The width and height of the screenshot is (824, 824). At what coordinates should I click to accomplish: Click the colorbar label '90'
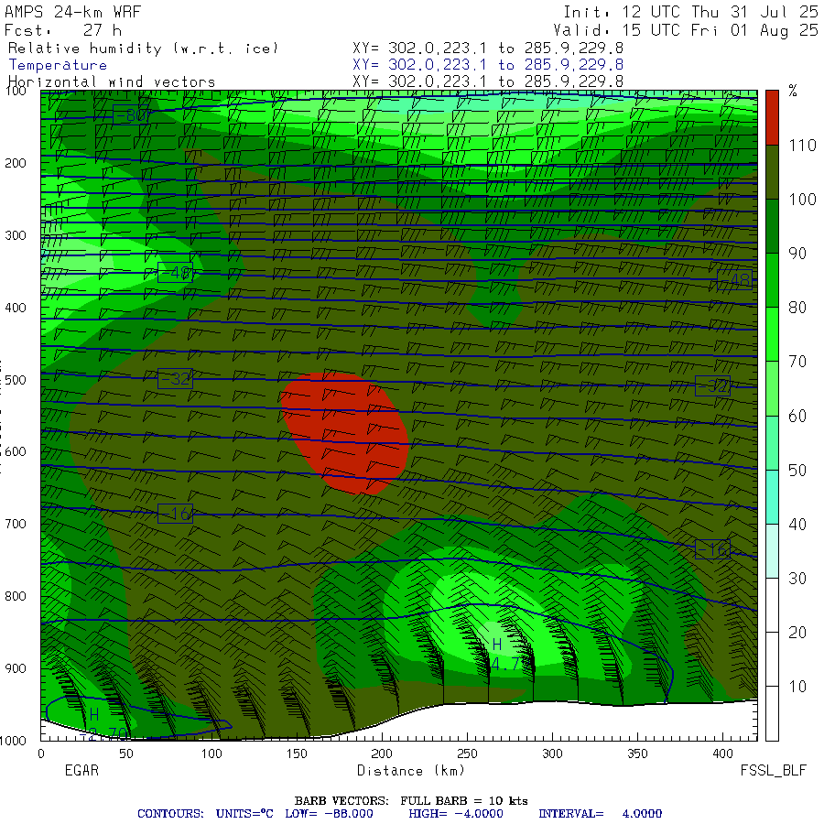(x=797, y=254)
